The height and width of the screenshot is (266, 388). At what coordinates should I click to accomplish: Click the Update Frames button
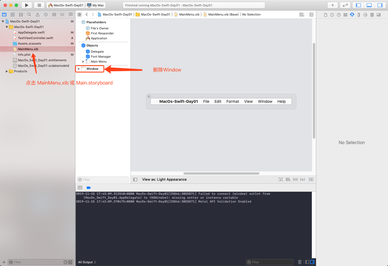click(281, 180)
